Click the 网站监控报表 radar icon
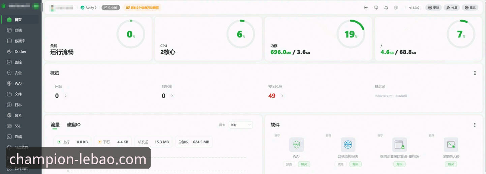Image resolution: width=486 pixels, height=174 pixels. 348,145
